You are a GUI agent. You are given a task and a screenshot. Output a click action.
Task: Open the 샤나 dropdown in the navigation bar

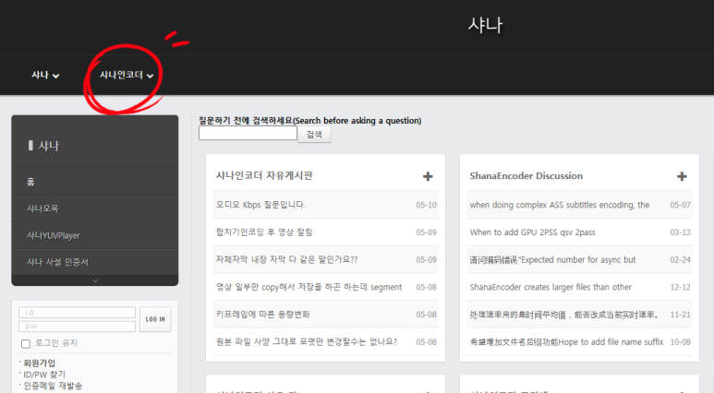[45, 75]
